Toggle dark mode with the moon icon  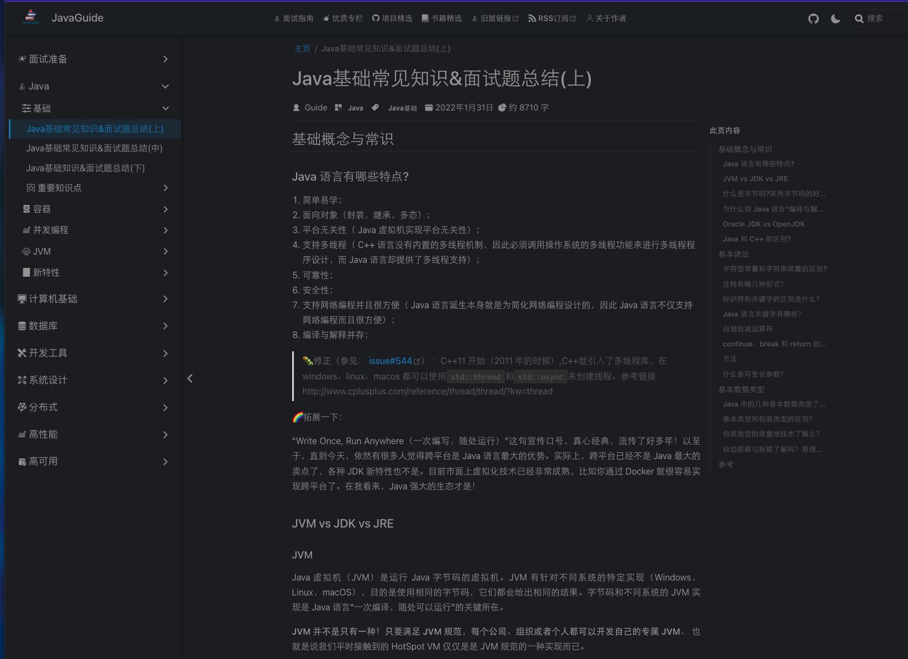tap(835, 18)
